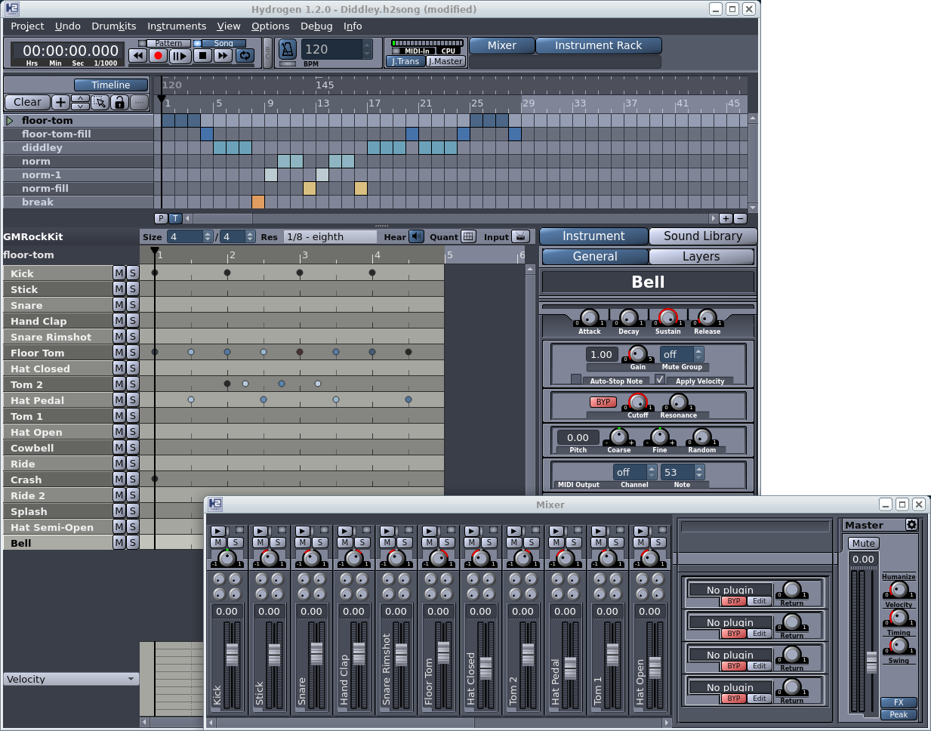Play sample on Floor Tom mixer strip
Screen dimensions: 931x731
pyautogui.click(x=429, y=532)
